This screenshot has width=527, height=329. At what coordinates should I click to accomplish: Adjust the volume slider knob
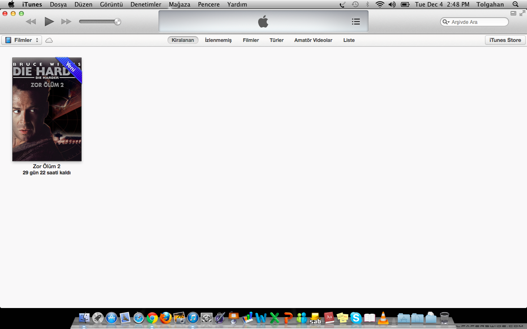pos(117,22)
